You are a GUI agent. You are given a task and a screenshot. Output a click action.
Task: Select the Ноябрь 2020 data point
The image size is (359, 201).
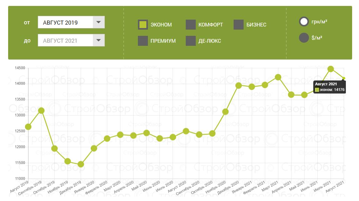(x=225, y=112)
